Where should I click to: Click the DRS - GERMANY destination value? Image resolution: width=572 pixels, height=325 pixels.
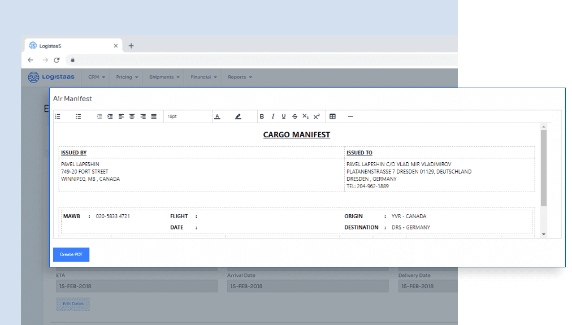(x=411, y=227)
